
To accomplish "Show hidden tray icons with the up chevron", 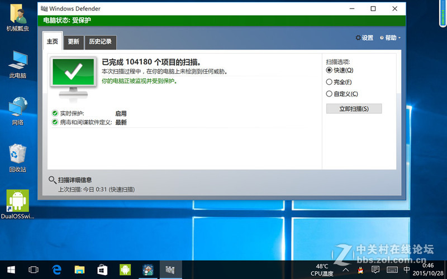I will (345, 270).
